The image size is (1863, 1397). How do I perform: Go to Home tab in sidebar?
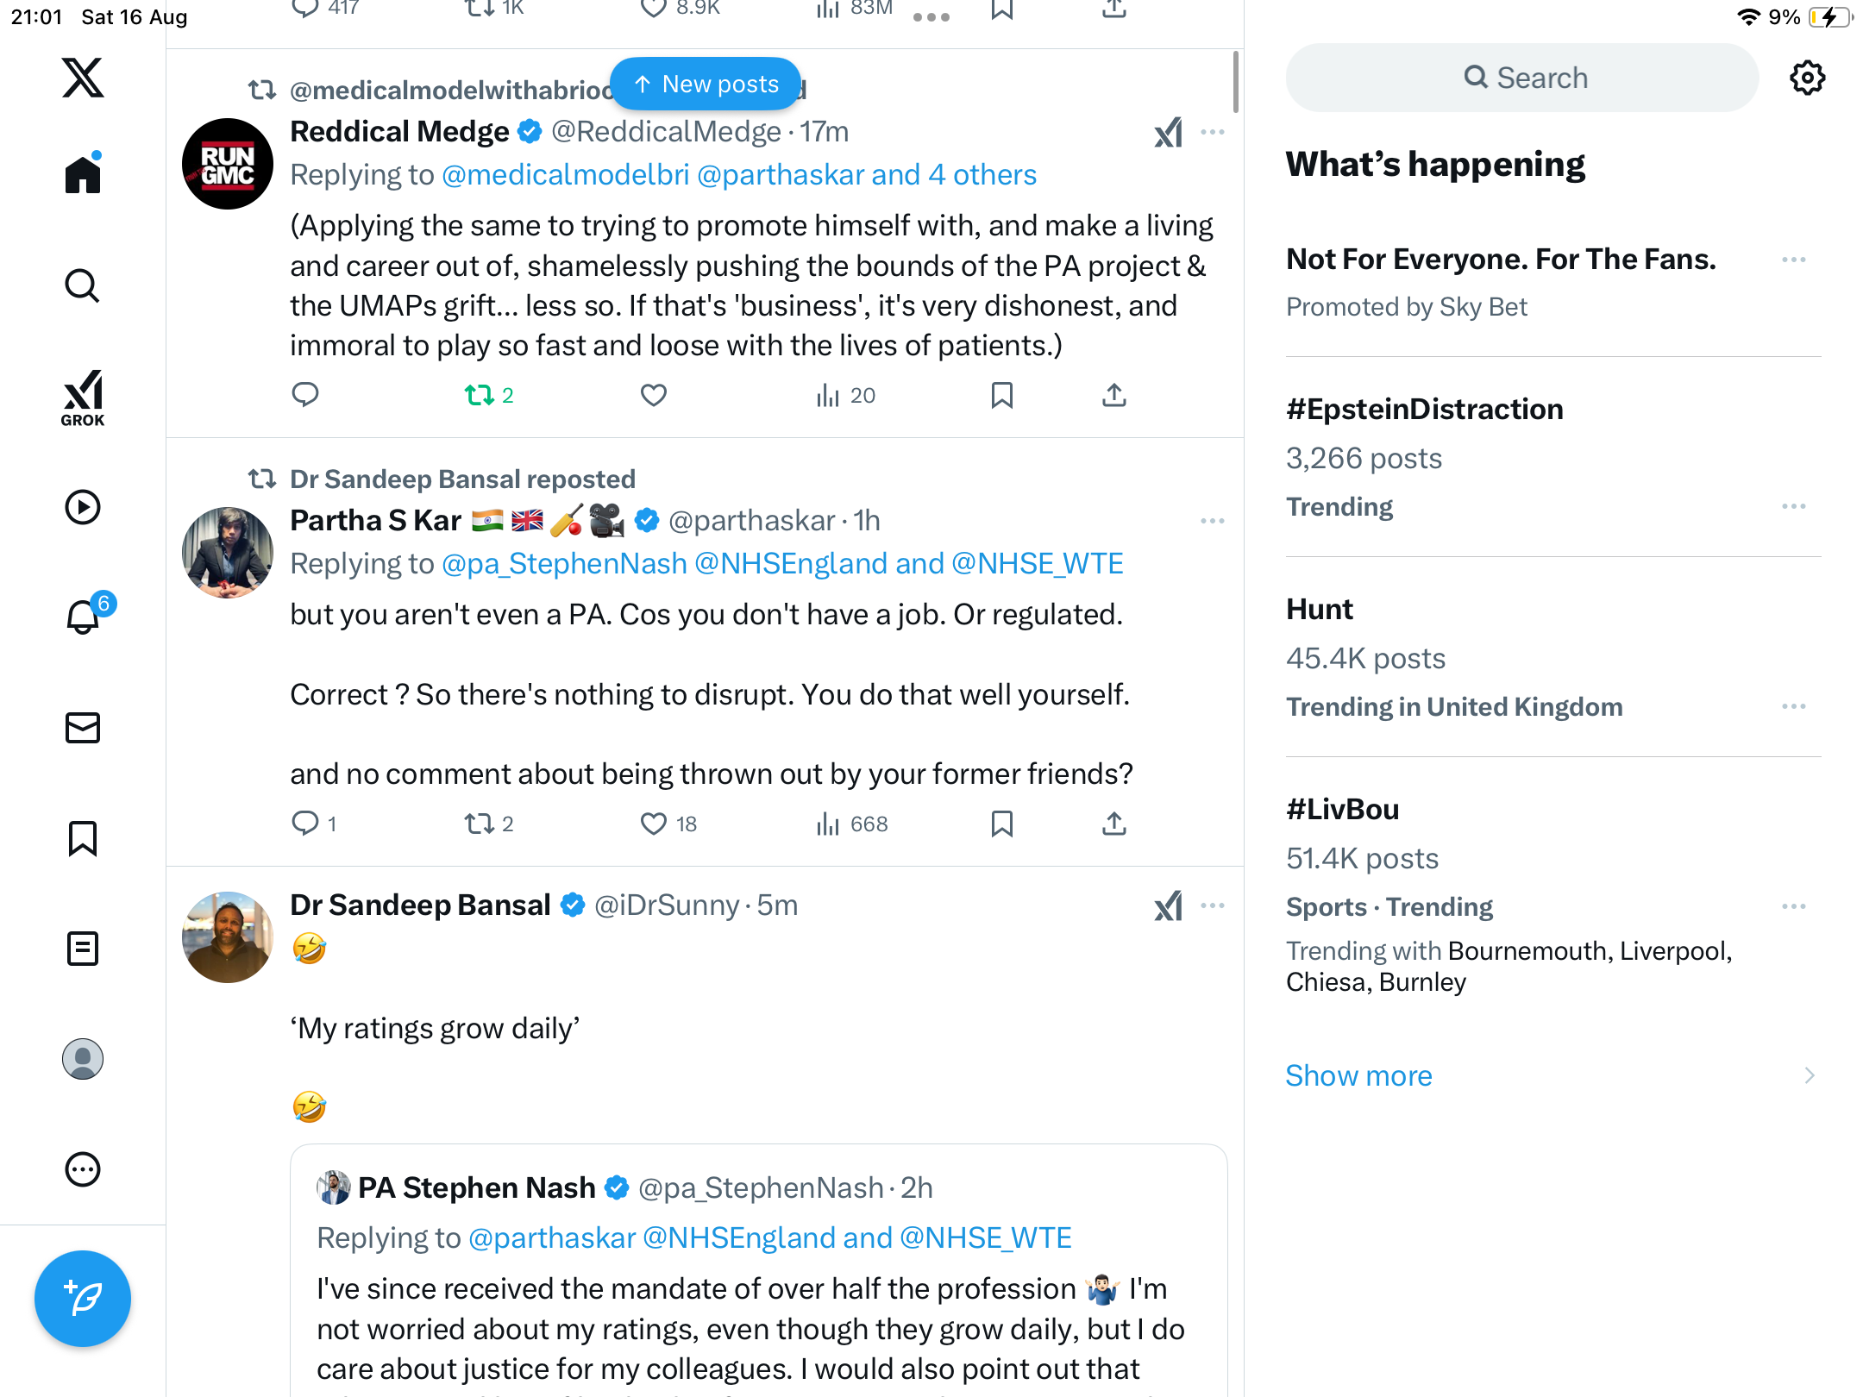pos(83,174)
